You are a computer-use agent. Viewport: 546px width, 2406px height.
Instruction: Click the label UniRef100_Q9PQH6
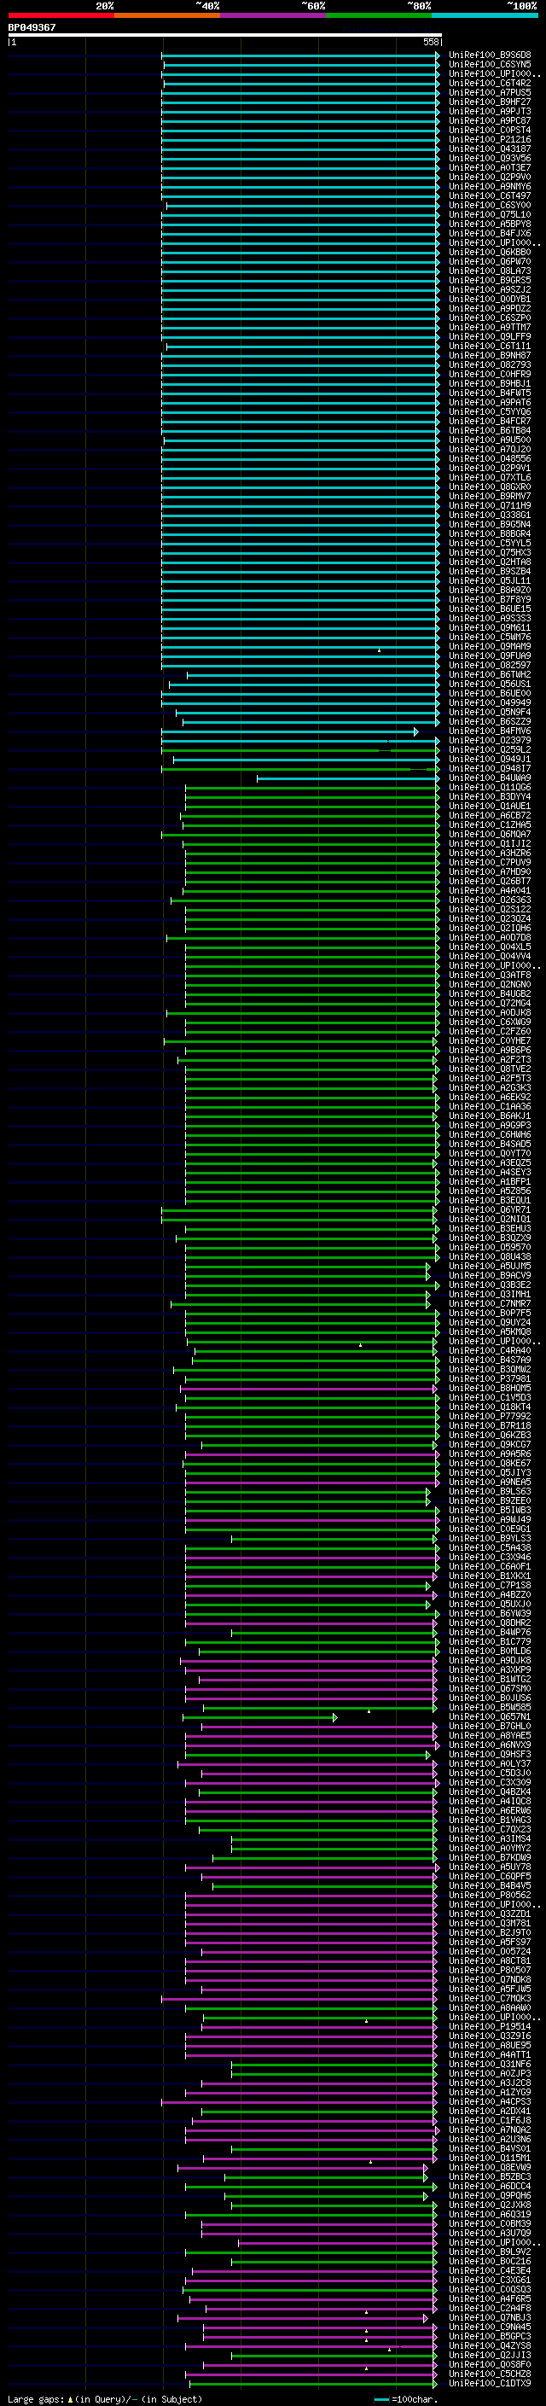coord(490,2196)
